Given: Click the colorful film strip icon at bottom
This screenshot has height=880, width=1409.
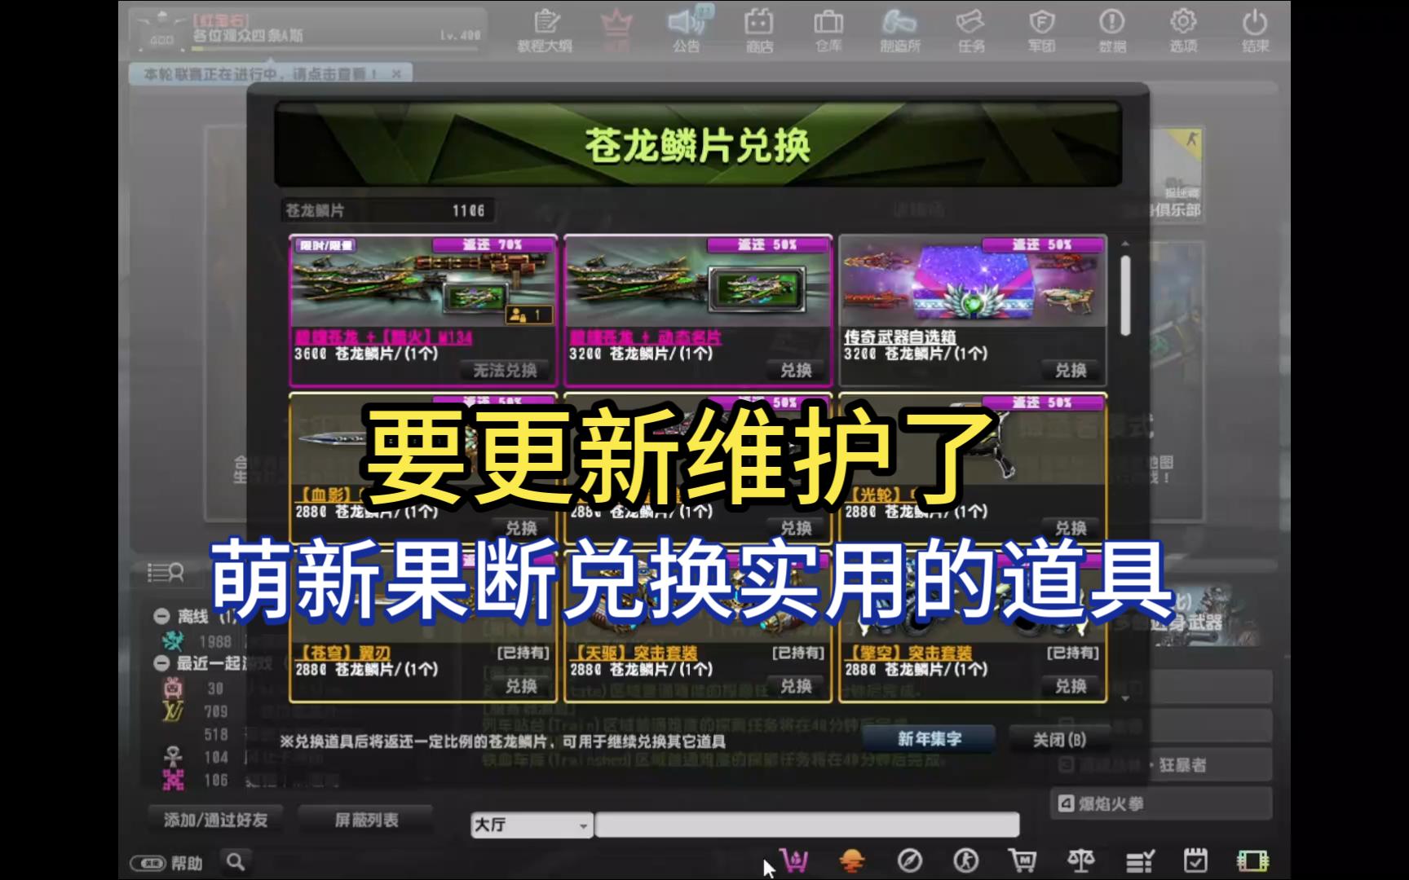Looking at the screenshot, I should coord(1252,860).
